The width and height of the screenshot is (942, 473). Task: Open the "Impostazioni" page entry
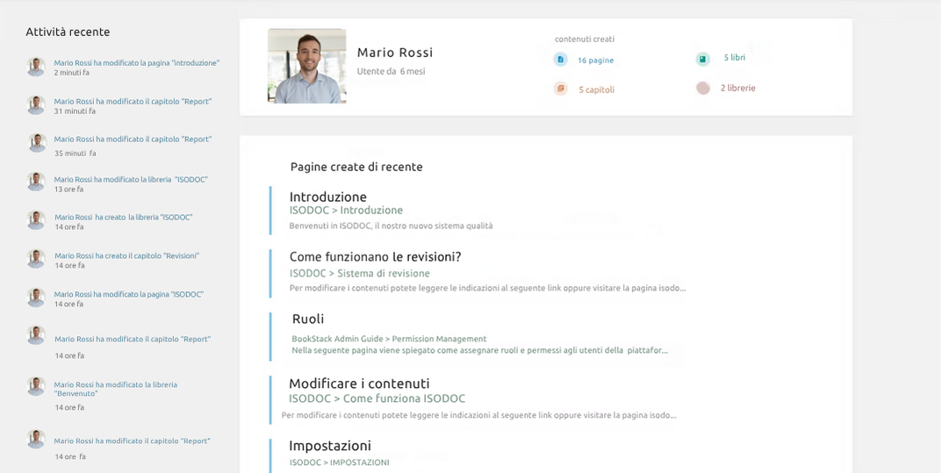point(330,446)
